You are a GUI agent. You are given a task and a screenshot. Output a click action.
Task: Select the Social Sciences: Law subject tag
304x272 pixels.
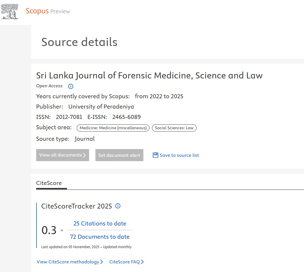click(x=174, y=128)
